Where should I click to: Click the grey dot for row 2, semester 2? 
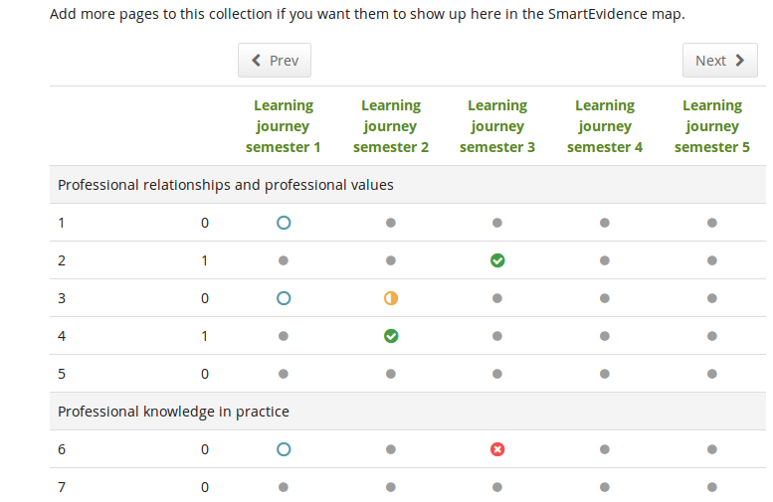click(x=391, y=260)
